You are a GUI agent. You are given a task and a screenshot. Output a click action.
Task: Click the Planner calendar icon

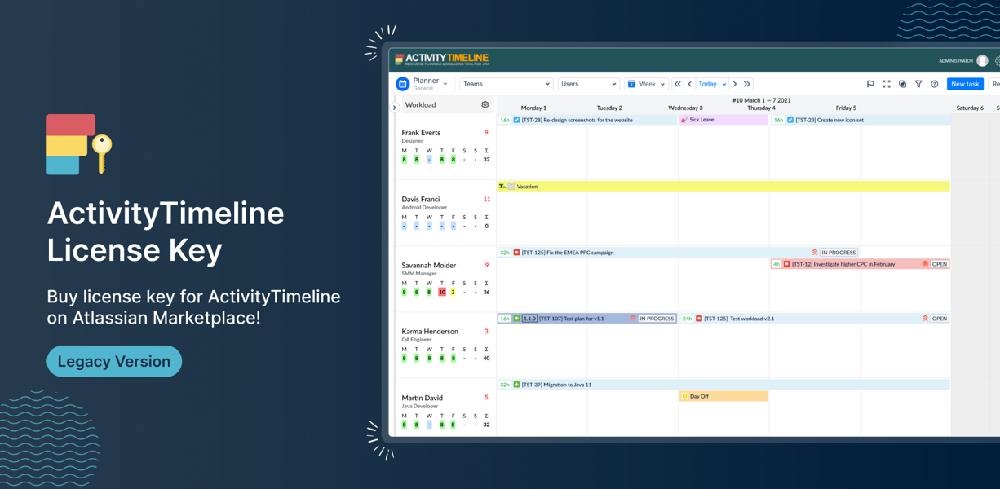pos(402,84)
